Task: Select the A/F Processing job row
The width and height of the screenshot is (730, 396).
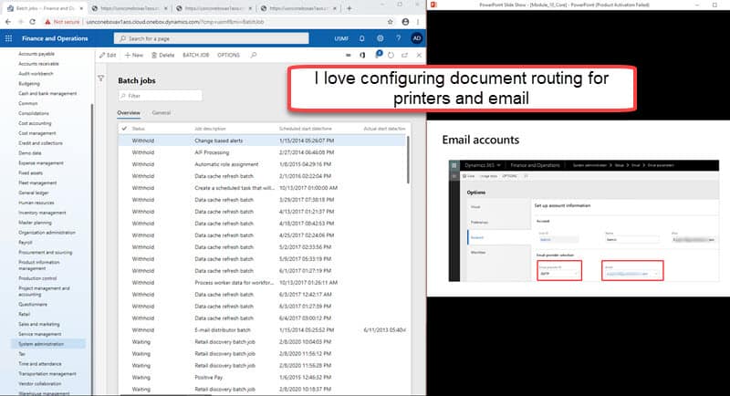Action: pyautogui.click(x=263, y=152)
